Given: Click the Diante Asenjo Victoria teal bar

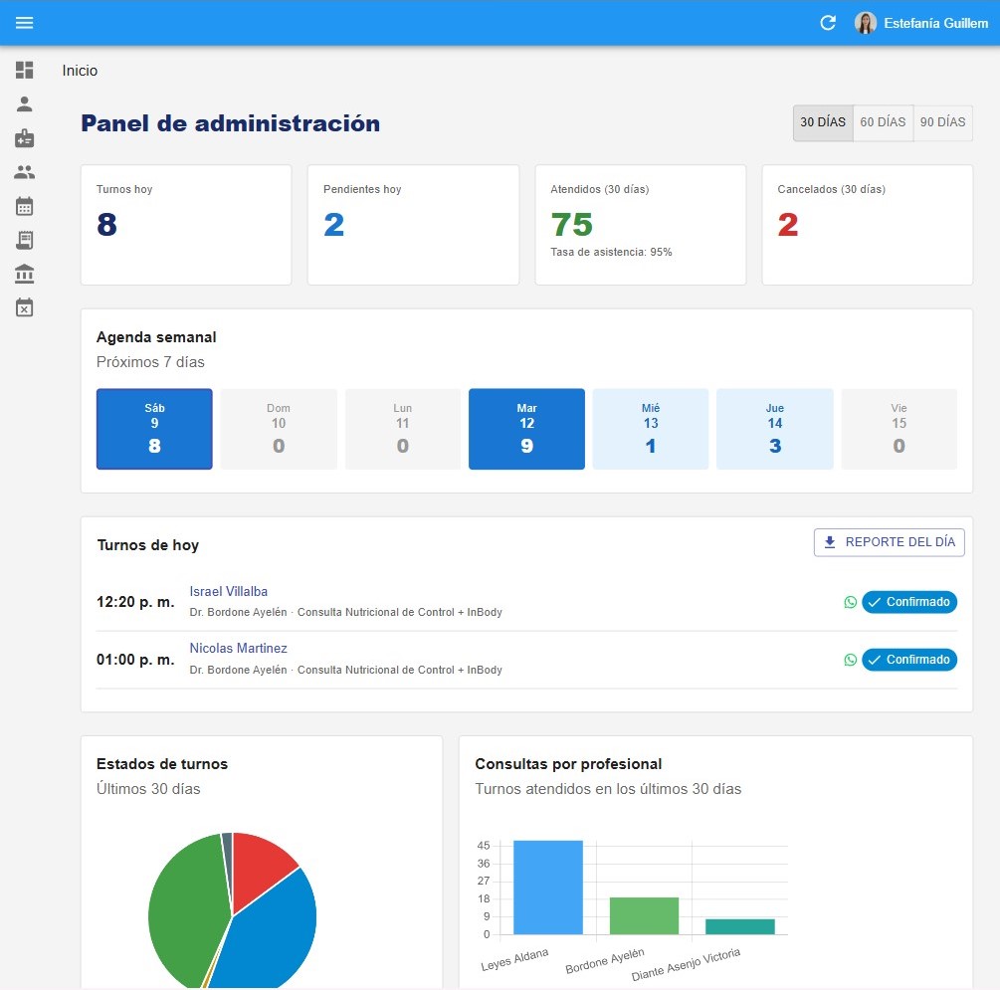Looking at the screenshot, I should tap(739, 927).
